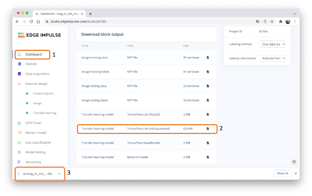Open feedback icon at bottom right

pos(294,162)
